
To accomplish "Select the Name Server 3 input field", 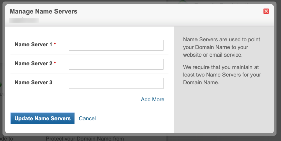I will [116, 83].
